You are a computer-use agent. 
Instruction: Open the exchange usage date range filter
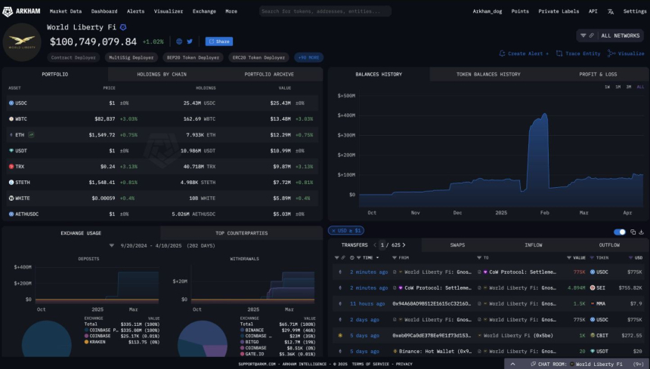112,246
